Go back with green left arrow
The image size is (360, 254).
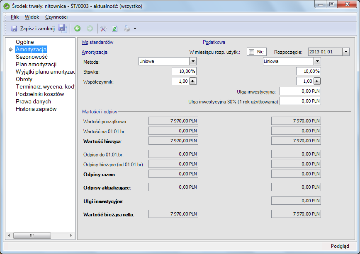pyautogui.click(x=78, y=29)
